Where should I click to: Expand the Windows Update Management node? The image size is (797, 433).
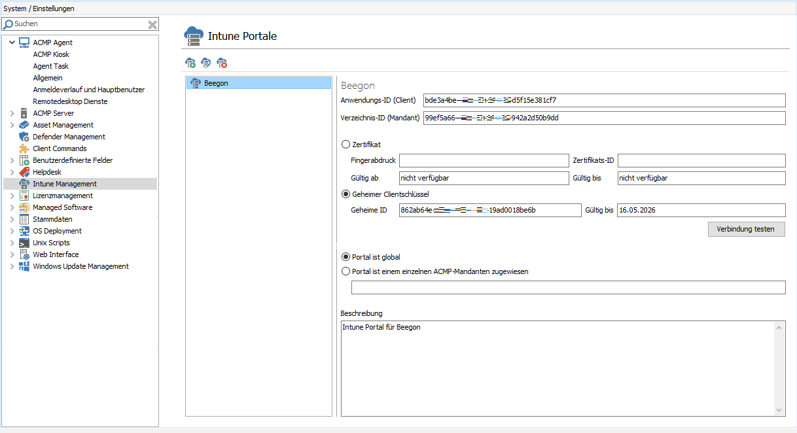(x=12, y=266)
